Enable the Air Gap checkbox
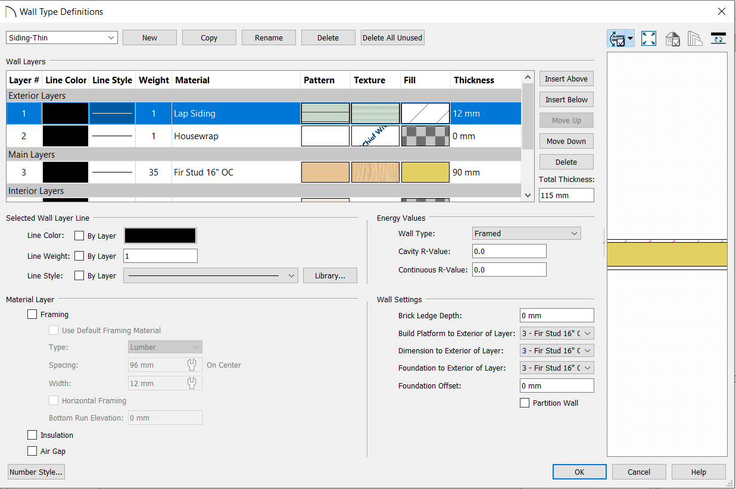The width and height of the screenshot is (736, 489). click(32, 451)
